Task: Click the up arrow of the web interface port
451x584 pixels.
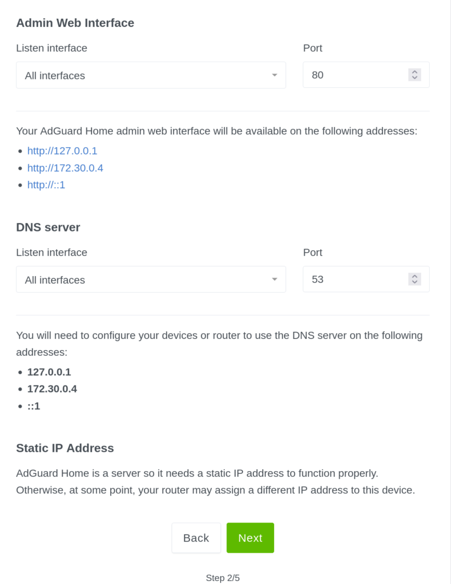Action: pyautogui.click(x=415, y=72)
